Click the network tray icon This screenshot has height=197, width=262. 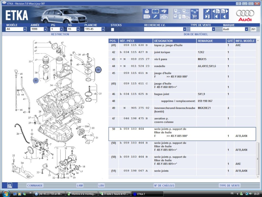[x=247, y=194]
